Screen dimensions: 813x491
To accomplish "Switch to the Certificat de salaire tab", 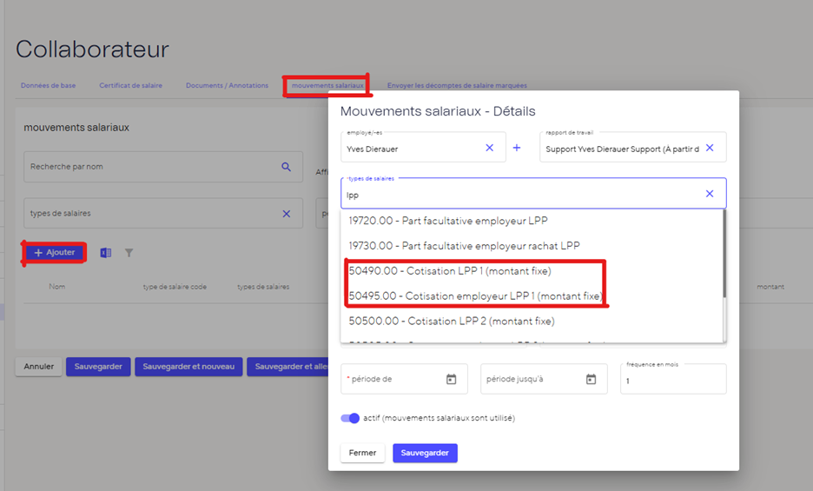I will tap(130, 86).
